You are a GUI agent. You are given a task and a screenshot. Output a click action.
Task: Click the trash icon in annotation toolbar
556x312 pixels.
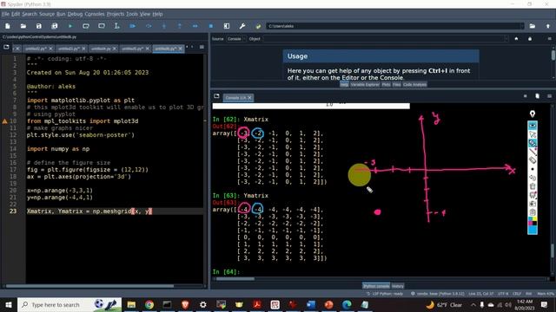tap(533, 186)
